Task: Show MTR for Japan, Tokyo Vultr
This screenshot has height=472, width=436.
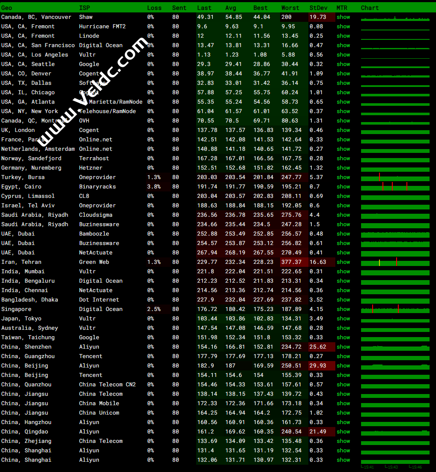Action: pyautogui.click(x=343, y=319)
